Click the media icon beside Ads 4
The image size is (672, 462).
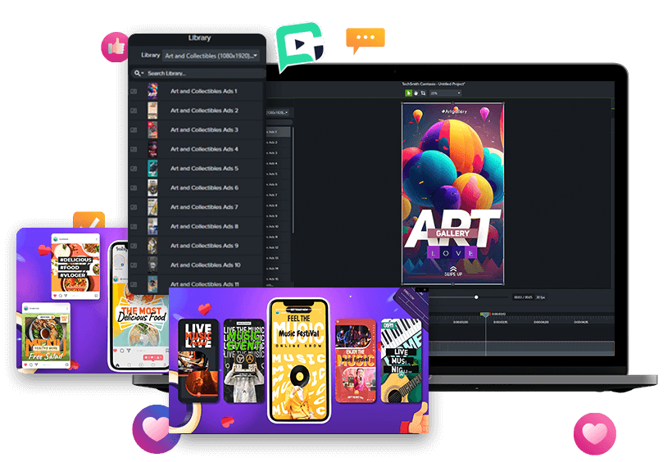134,149
